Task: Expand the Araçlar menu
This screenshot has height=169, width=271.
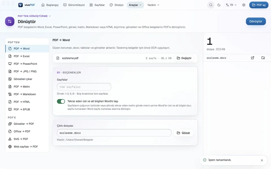Action: coord(135,5)
